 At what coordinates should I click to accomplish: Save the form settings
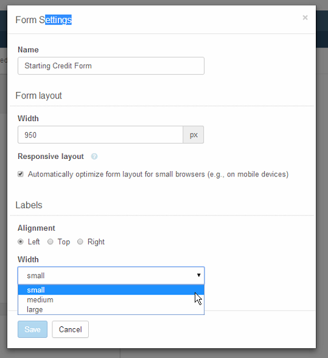(x=32, y=329)
